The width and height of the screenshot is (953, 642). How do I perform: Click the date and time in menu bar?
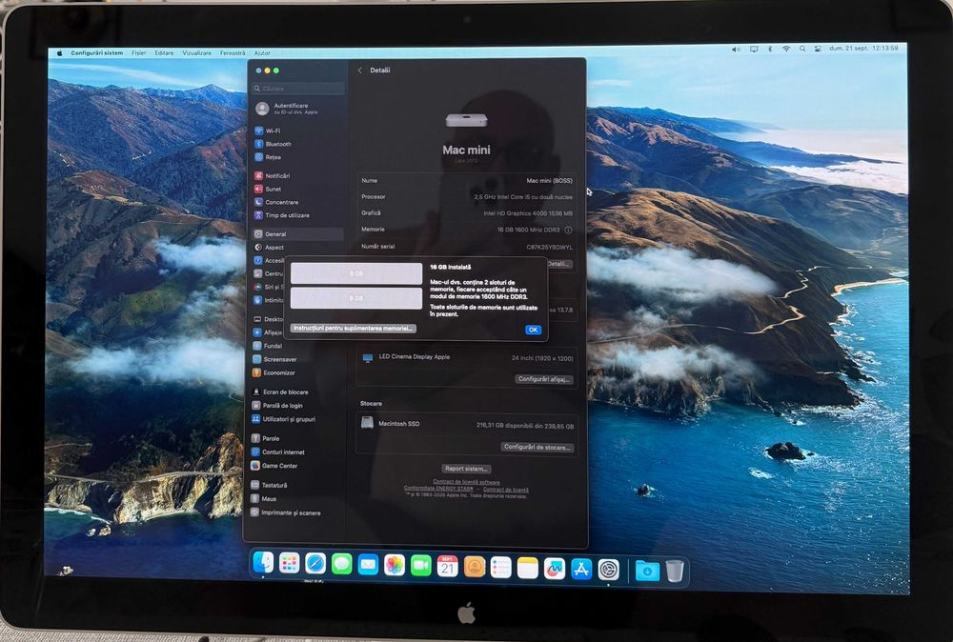(863, 48)
